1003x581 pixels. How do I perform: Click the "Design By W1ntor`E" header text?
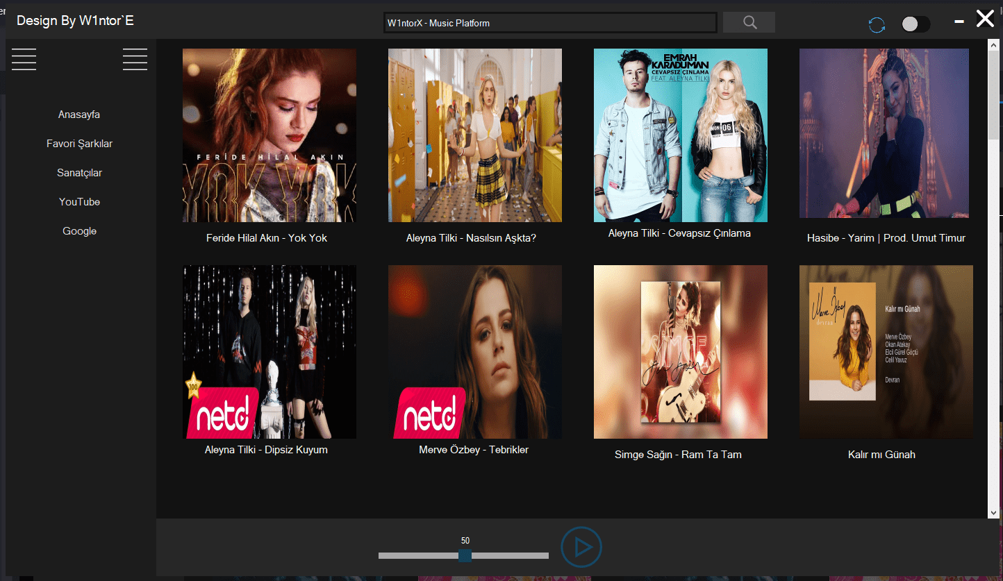tap(75, 21)
